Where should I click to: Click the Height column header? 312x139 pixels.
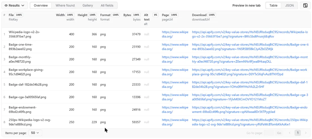pyautogui.click(x=83, y=15)
